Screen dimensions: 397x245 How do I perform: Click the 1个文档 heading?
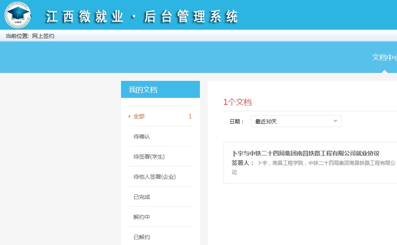[x=237, y=102]
